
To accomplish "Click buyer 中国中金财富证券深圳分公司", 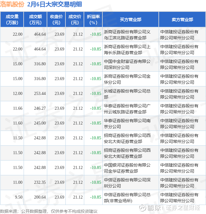I will tap(127, 64).
